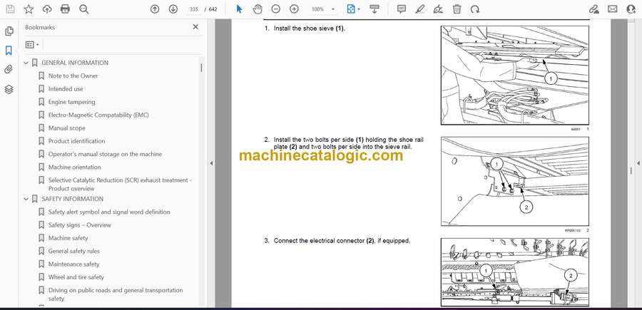The width and height of the screenshot is (642, 310).
Task: Open Safety alert symbol and signal word bookmark
Action: click(109, 212)
